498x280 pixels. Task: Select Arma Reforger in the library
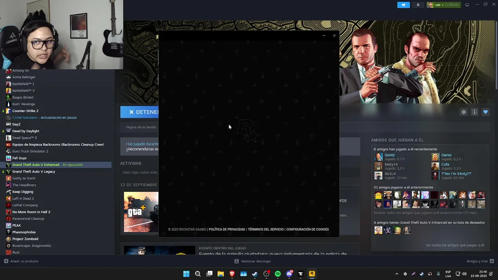point(24,77)
